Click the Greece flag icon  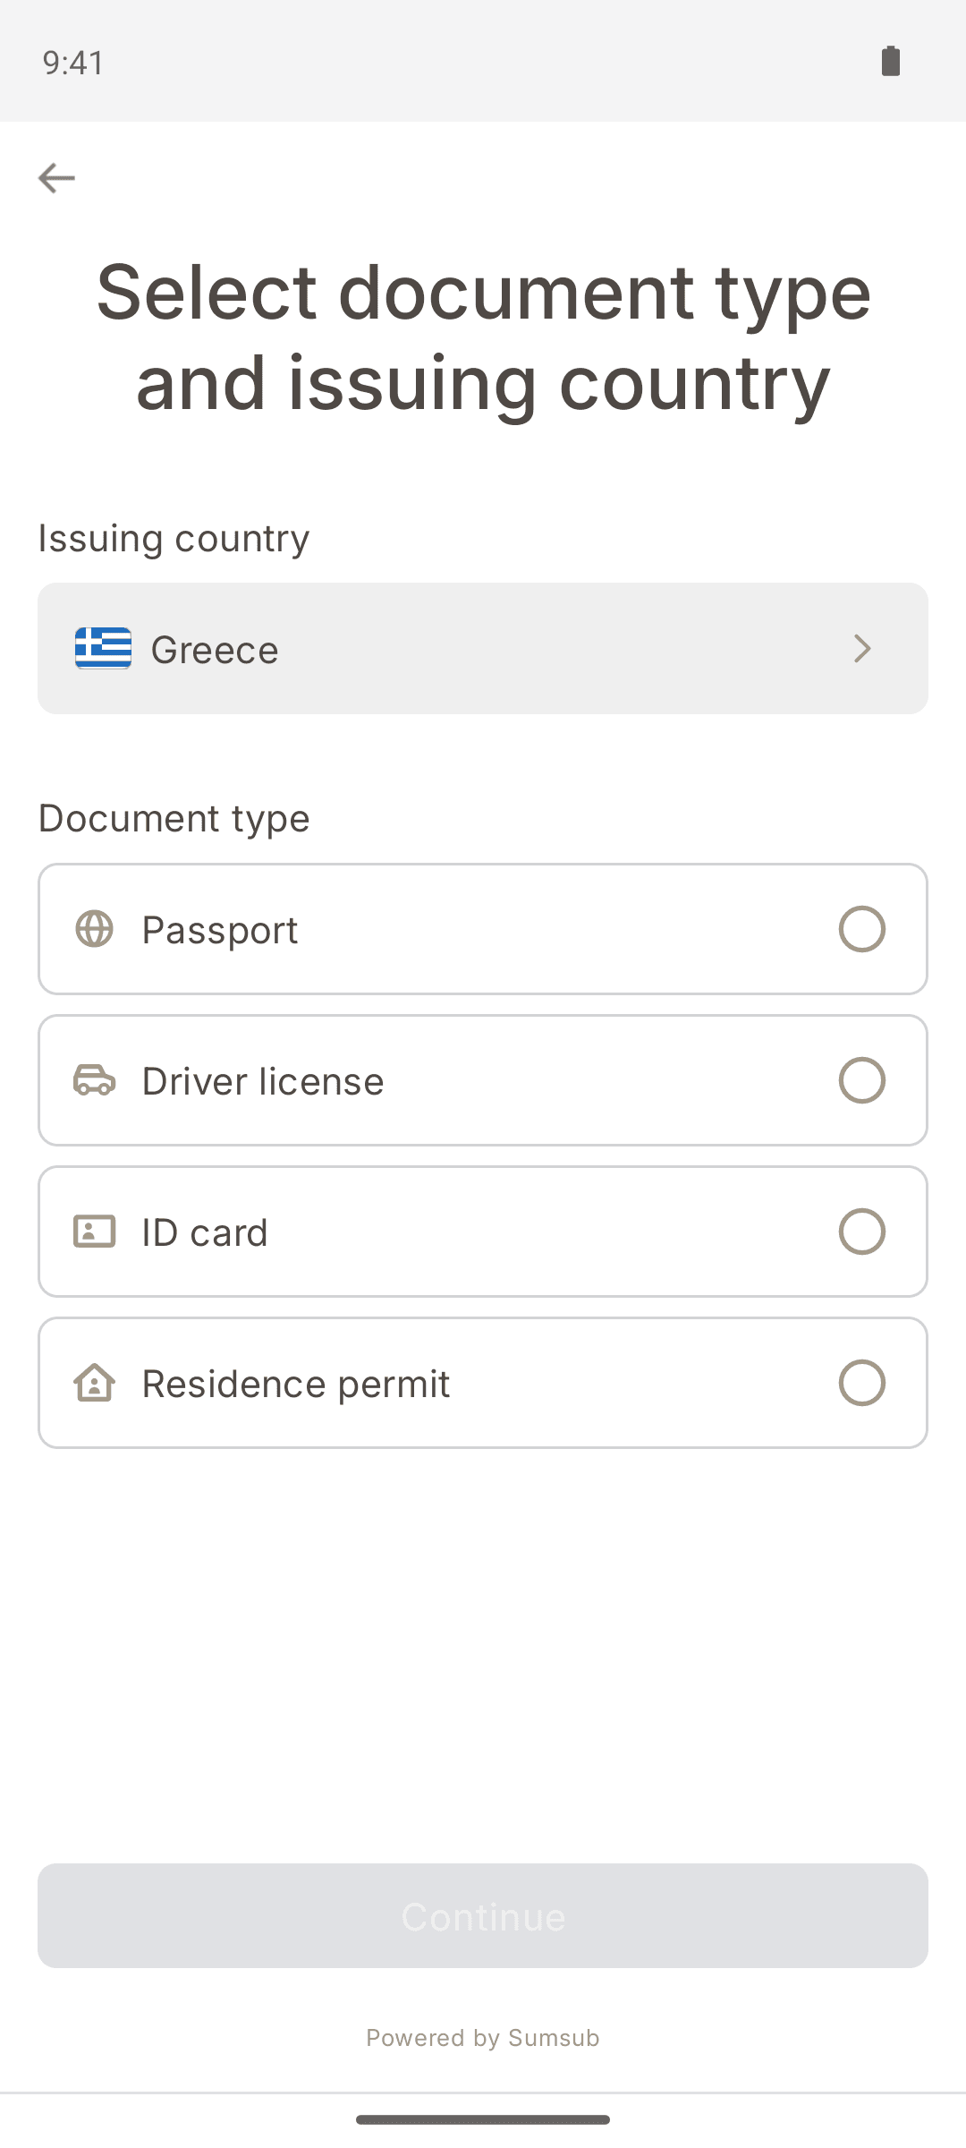[104, 648]
